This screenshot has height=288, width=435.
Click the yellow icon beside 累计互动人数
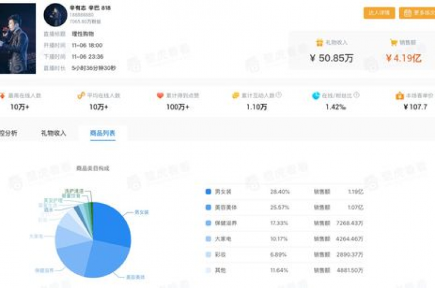point(236,95)
